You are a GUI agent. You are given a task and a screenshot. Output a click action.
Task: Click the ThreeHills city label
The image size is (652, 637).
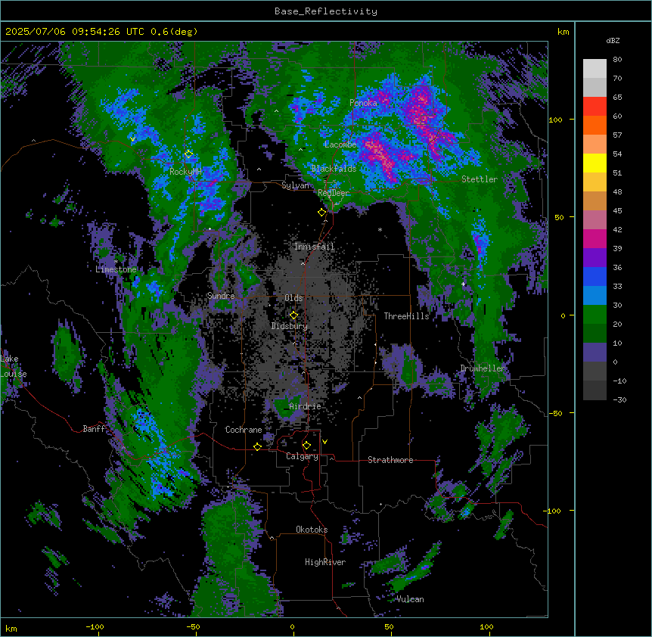tap(406, 316)
